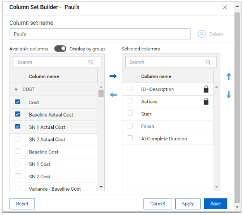
Task: Click the dialog's main scrollbar up arrow
Action: click(x=237, y=6)
